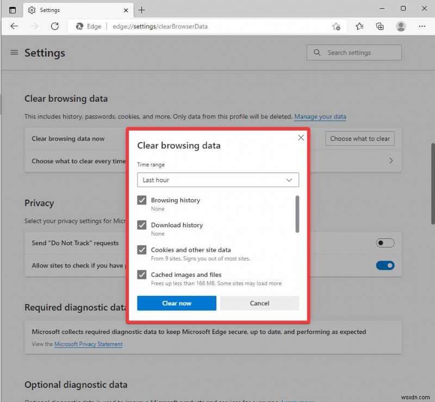Click the page vertical scrollbar
The width and height of the screenshot is (435, 402).
tap(433, 183)
